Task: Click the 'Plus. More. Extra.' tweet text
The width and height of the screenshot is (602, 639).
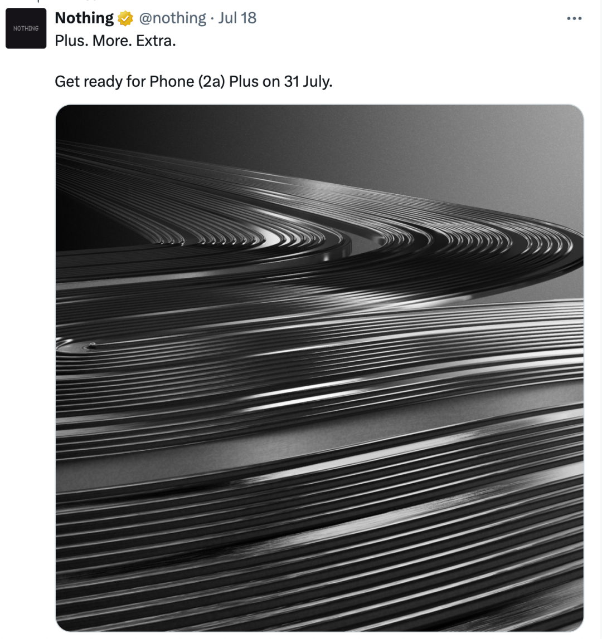Action: click(115, 41)
